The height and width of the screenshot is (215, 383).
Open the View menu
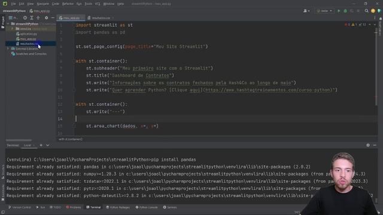(30, 4)
